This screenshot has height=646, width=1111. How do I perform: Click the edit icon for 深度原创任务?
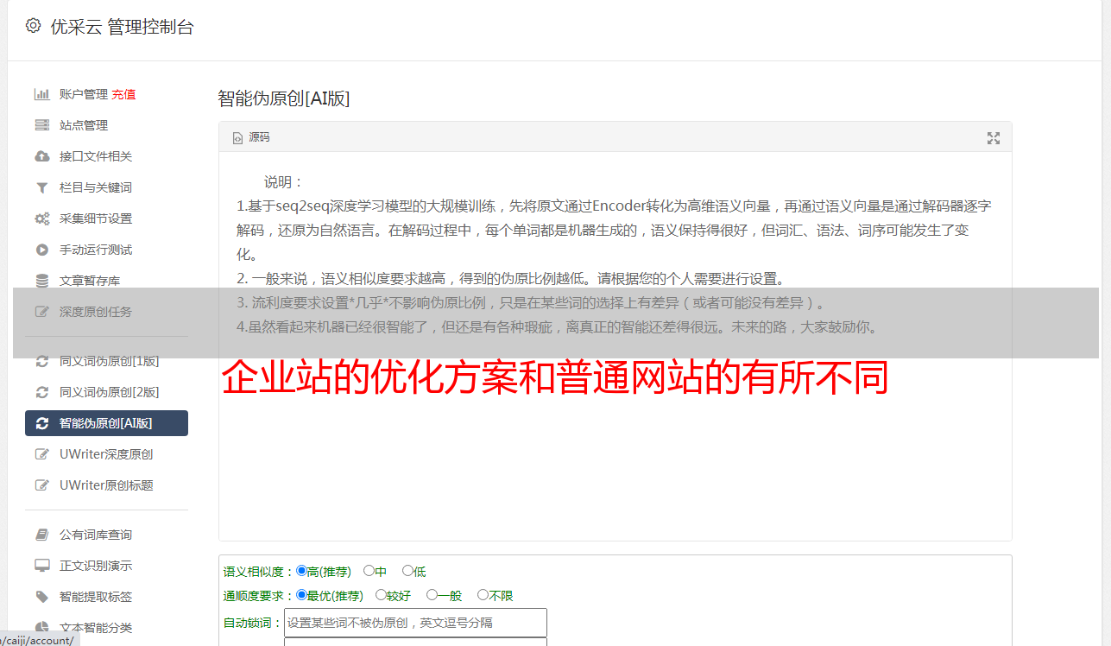[x=41, y=312]
